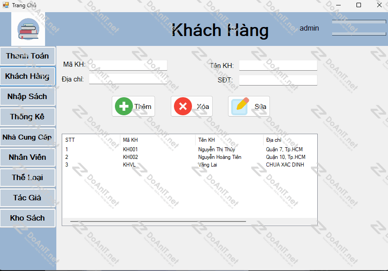This screenshot has width=388, height=271.
Task: Open the Thanh Toán section
Action: (27, 56)
